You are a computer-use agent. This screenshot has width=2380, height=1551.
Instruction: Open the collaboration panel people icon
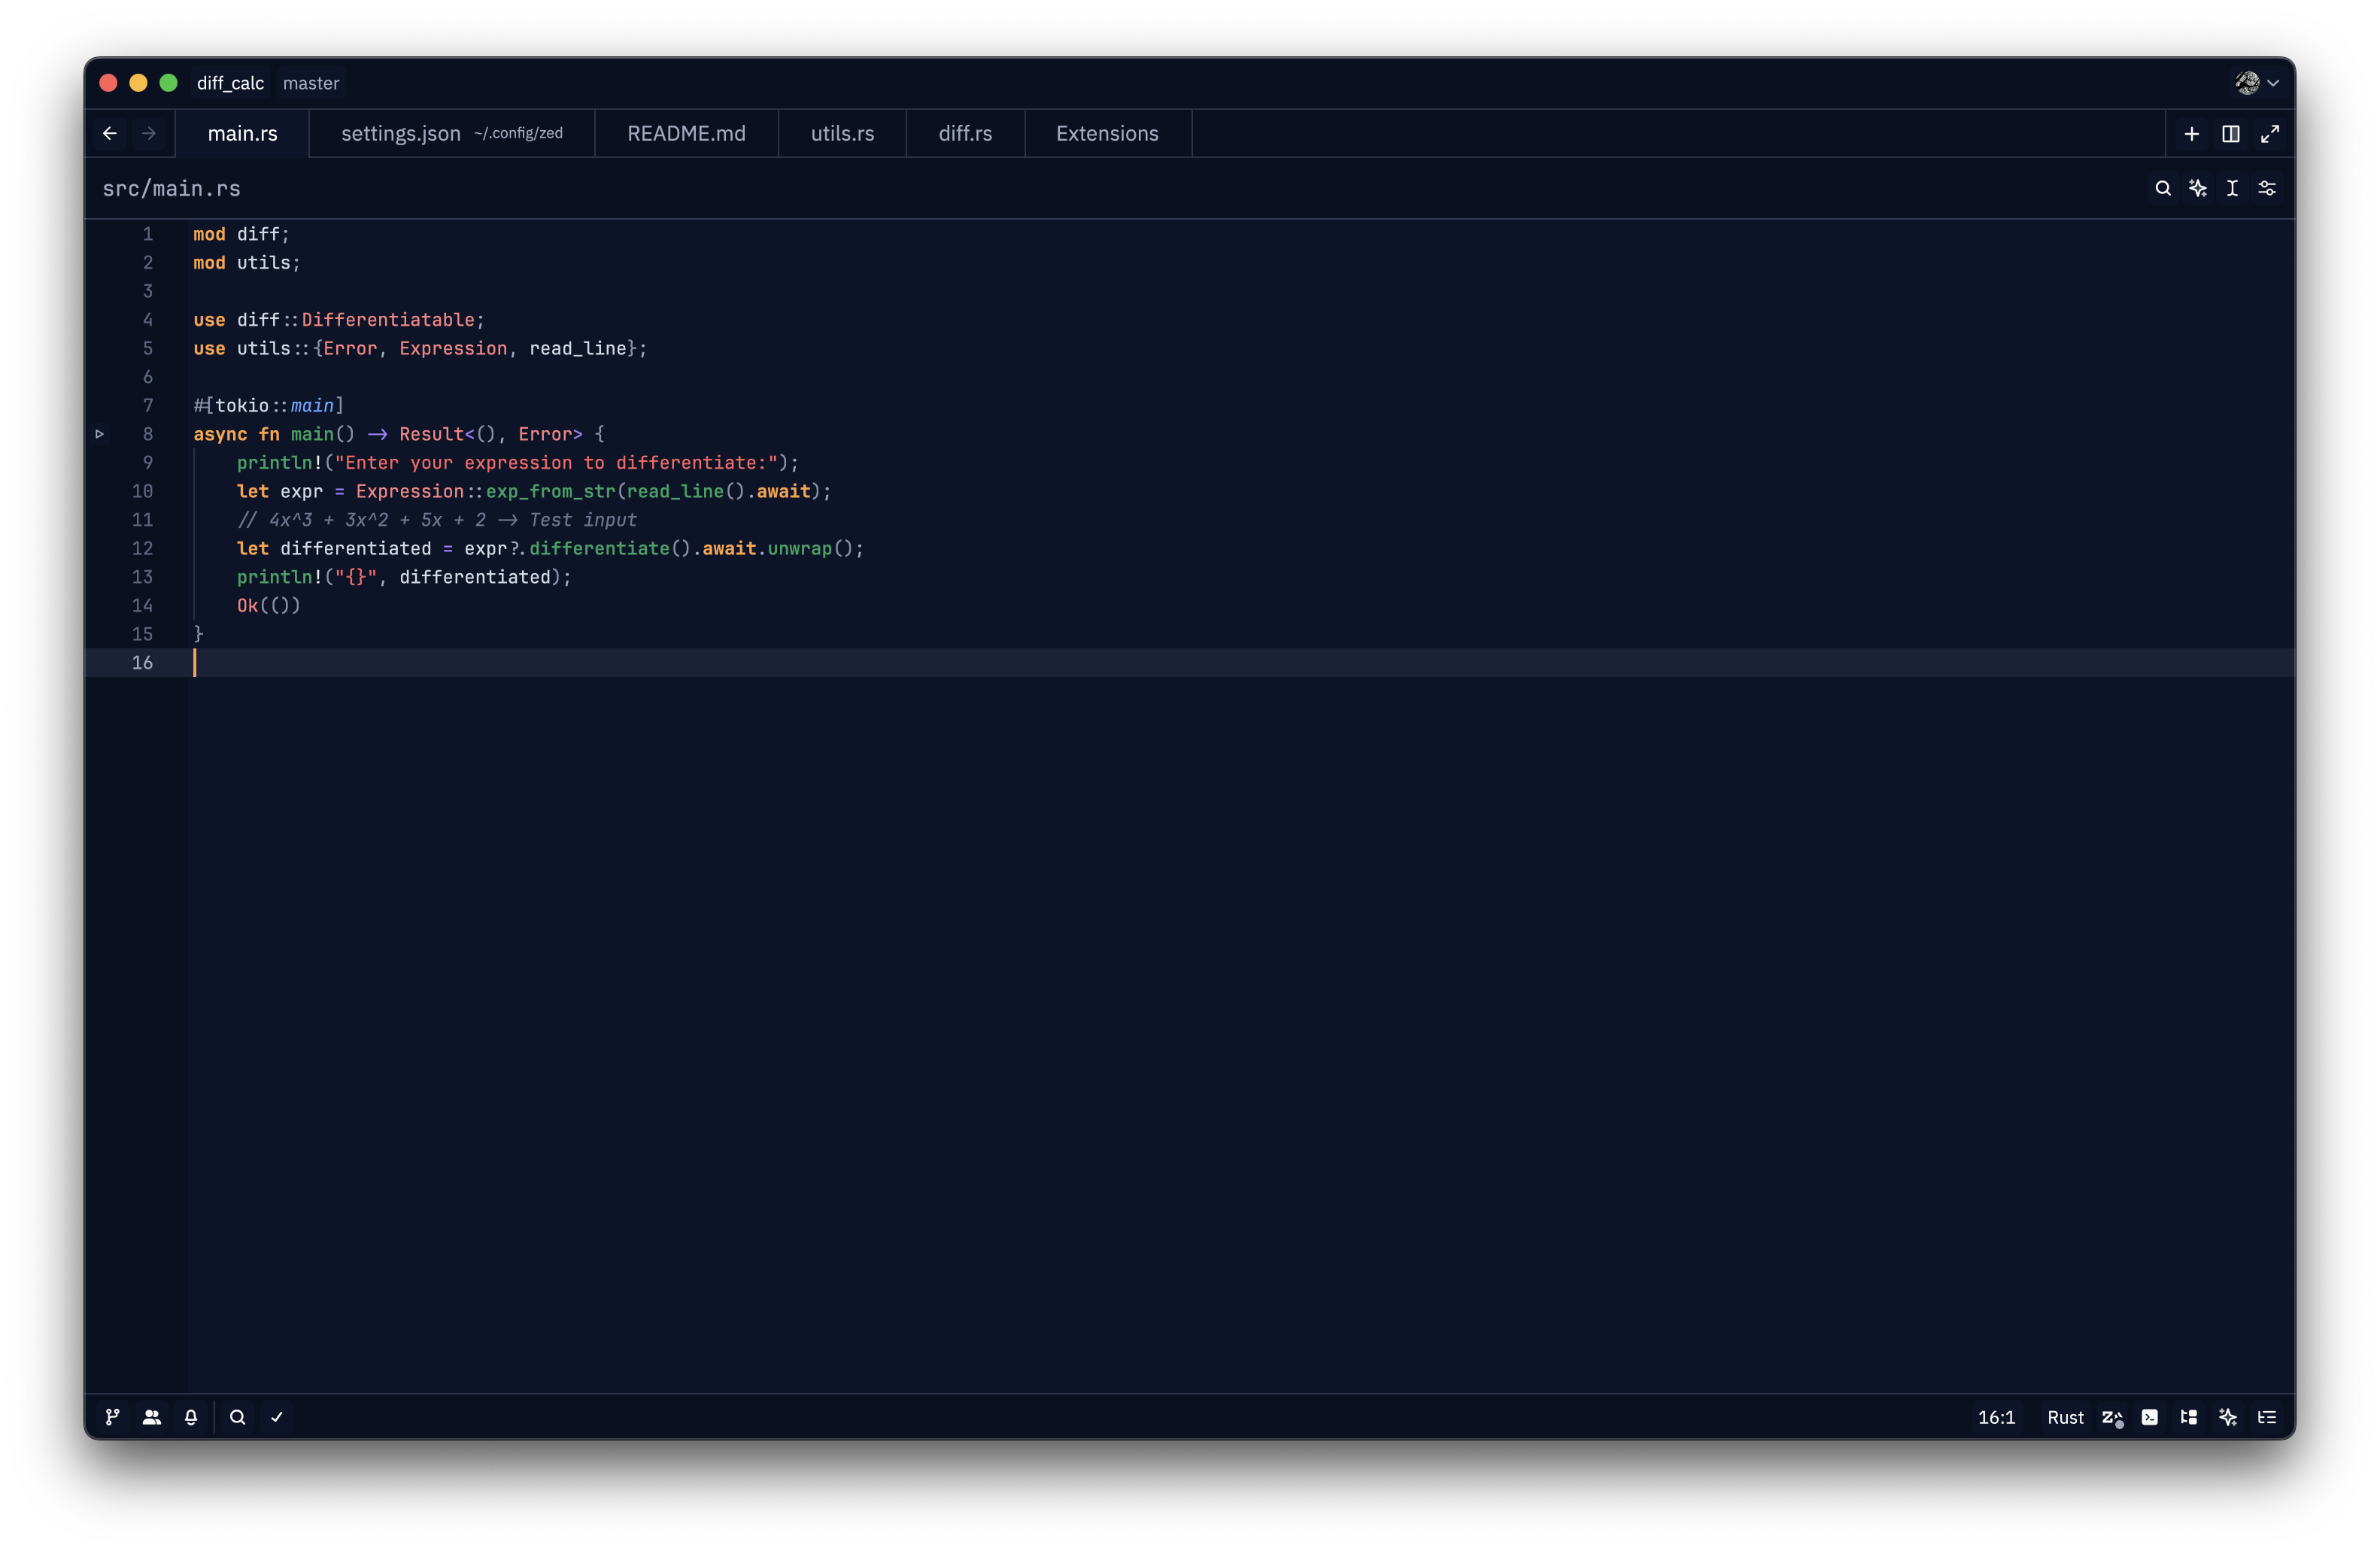tap(152, 1417)
